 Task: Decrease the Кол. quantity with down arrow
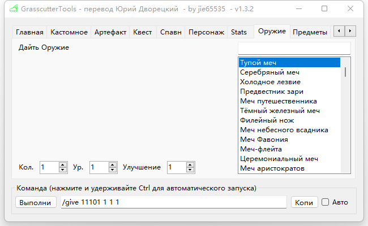(x=63, y=170)
